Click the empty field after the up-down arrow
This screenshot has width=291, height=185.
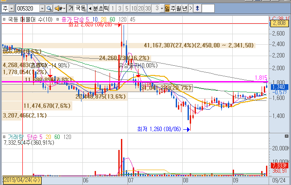pos(208,8)
